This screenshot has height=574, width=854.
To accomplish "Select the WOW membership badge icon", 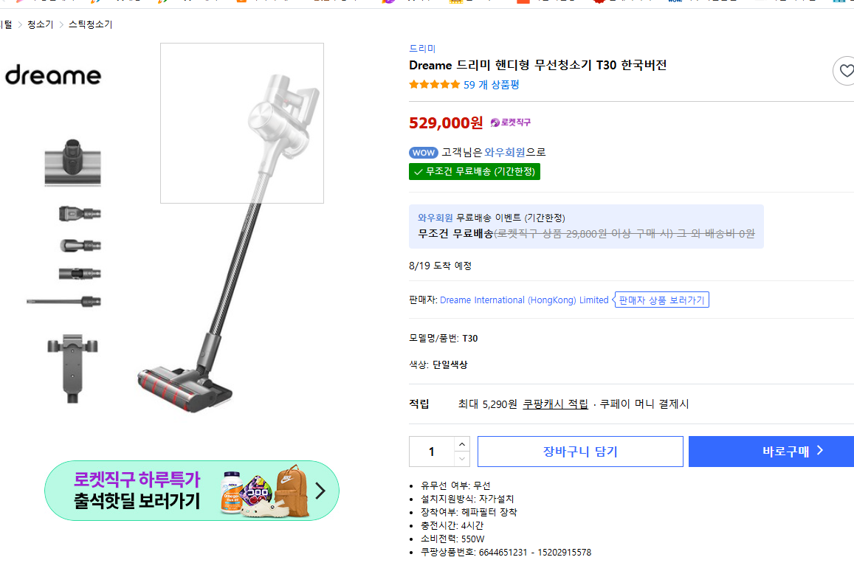I will [423, 152].
